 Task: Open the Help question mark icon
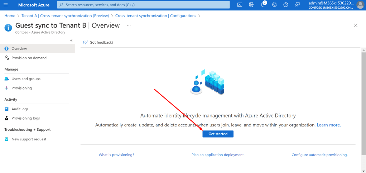coord(286,5)
